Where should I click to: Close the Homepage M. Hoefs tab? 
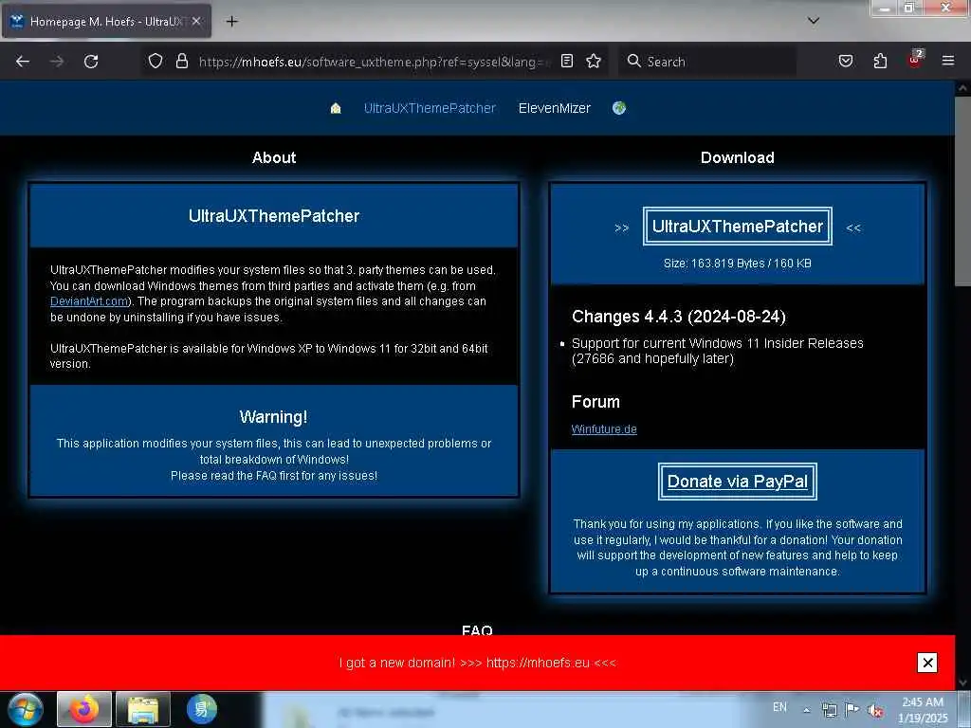pyautogui.click(x=195, y=21)
